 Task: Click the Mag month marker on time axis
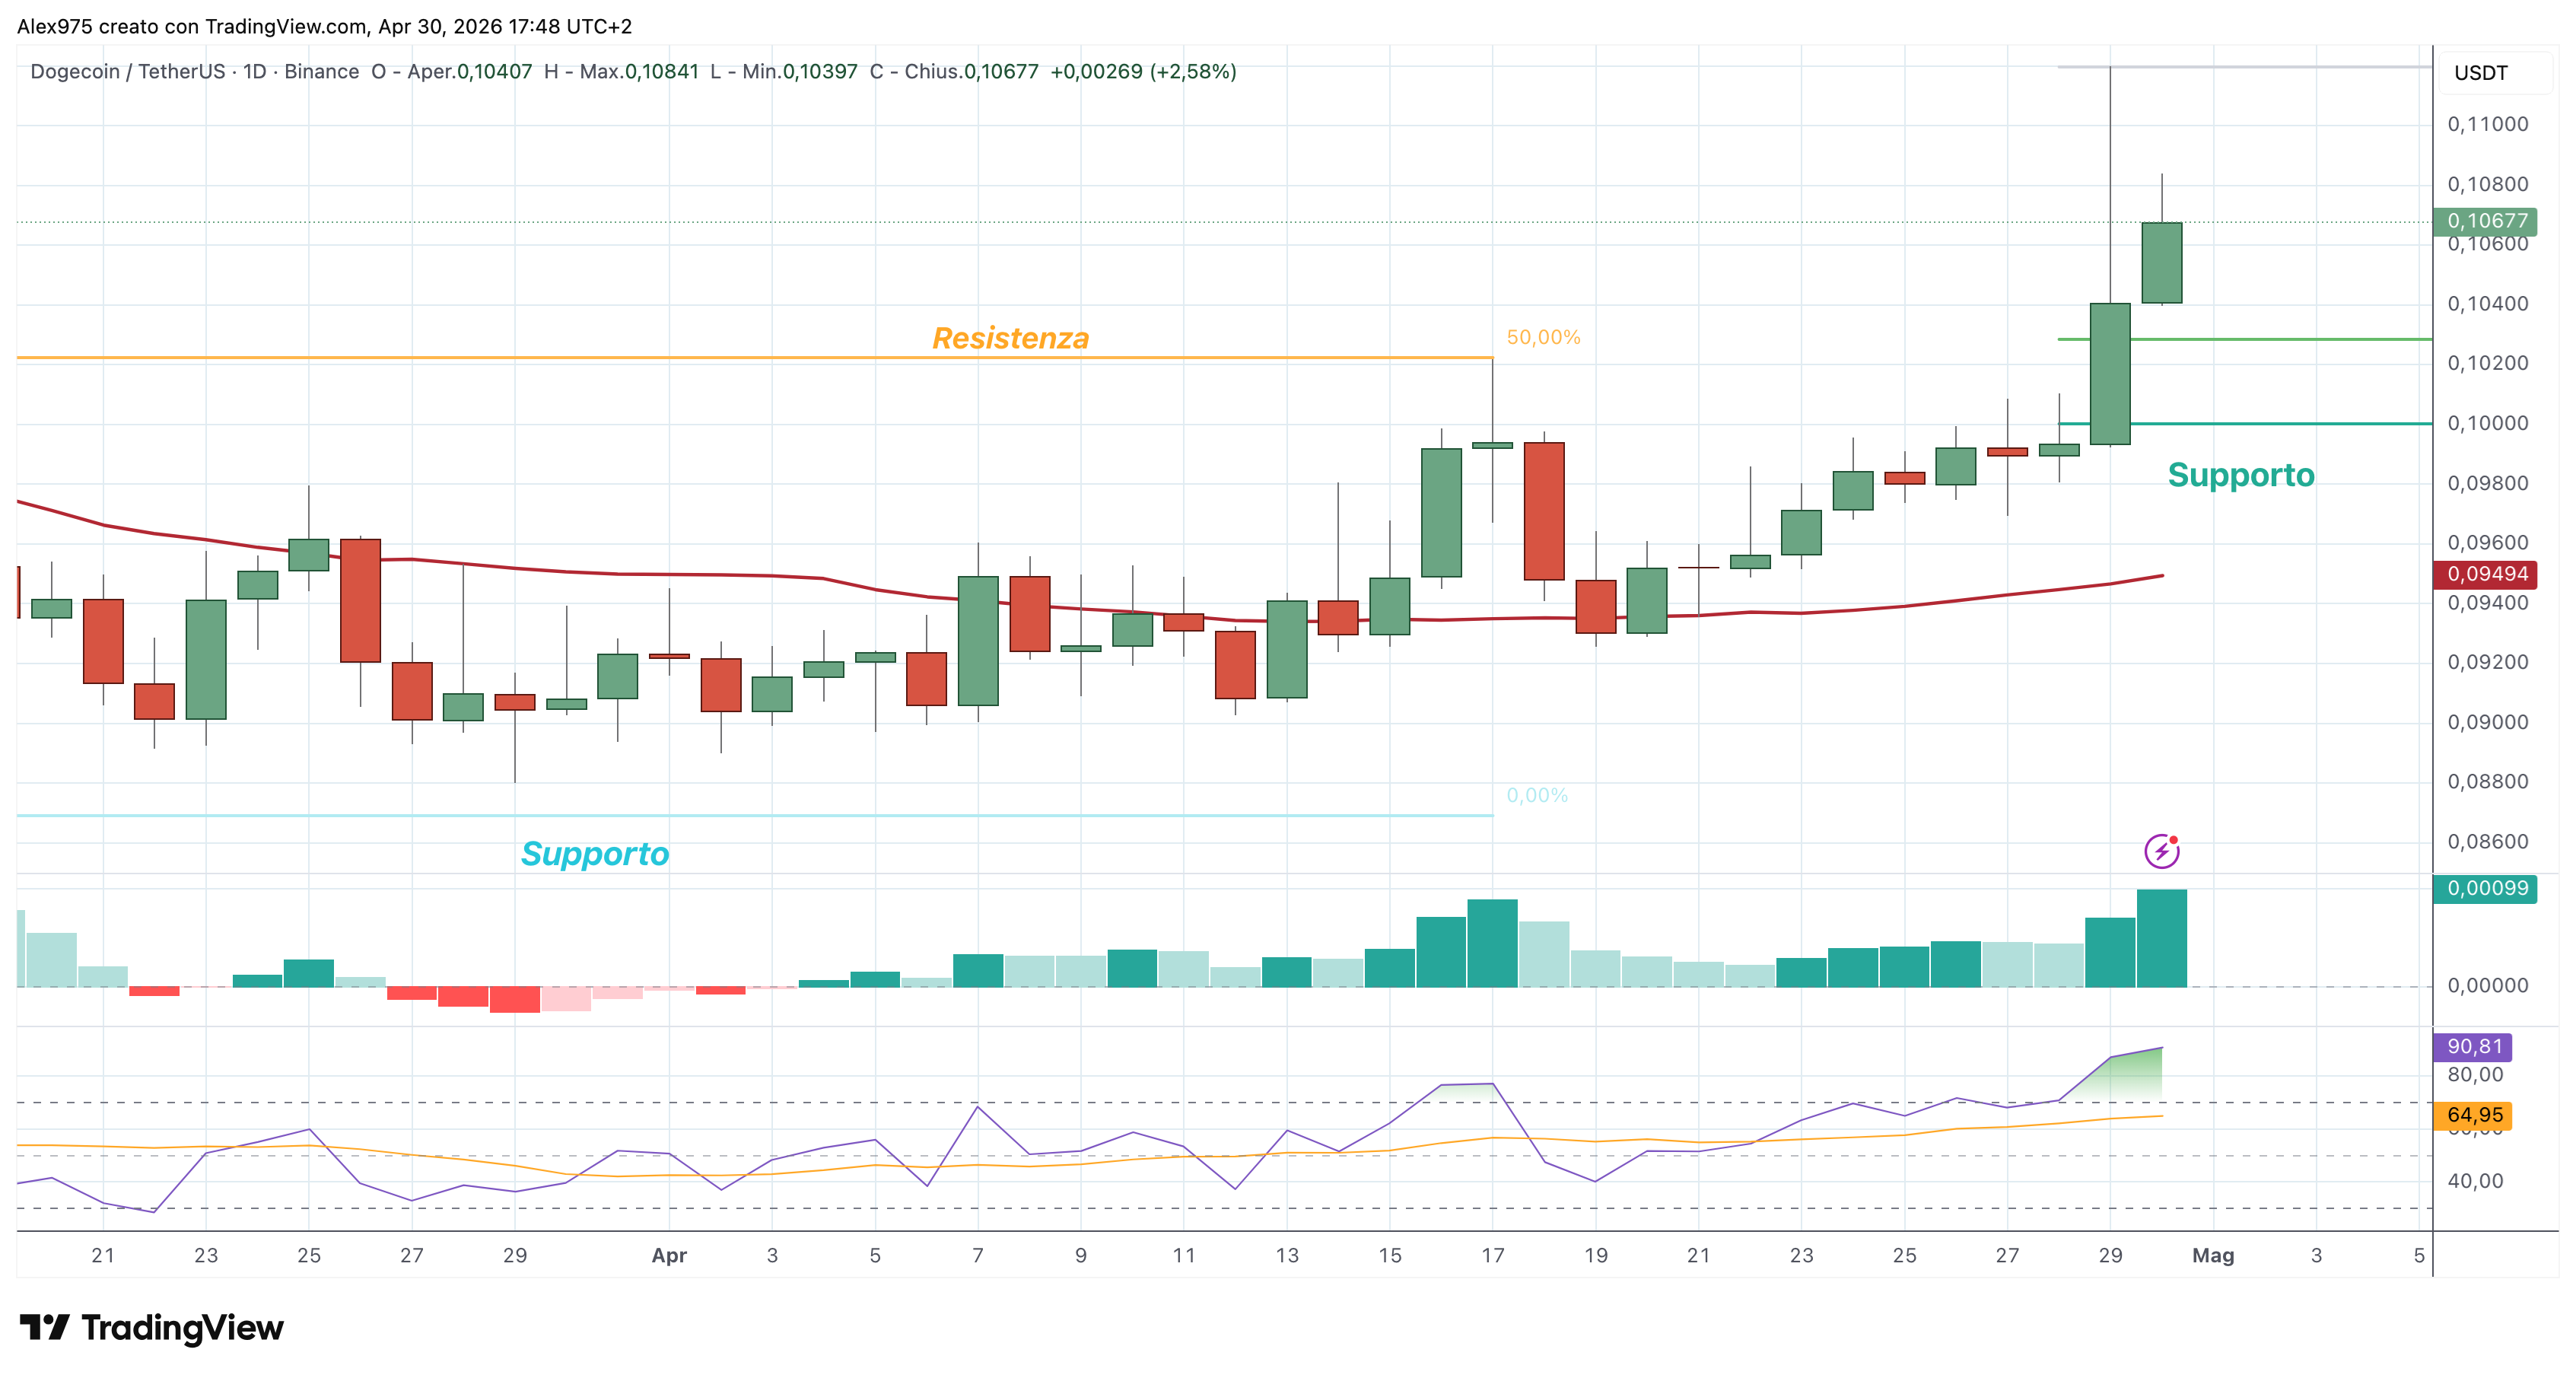pos(2213,1256)
